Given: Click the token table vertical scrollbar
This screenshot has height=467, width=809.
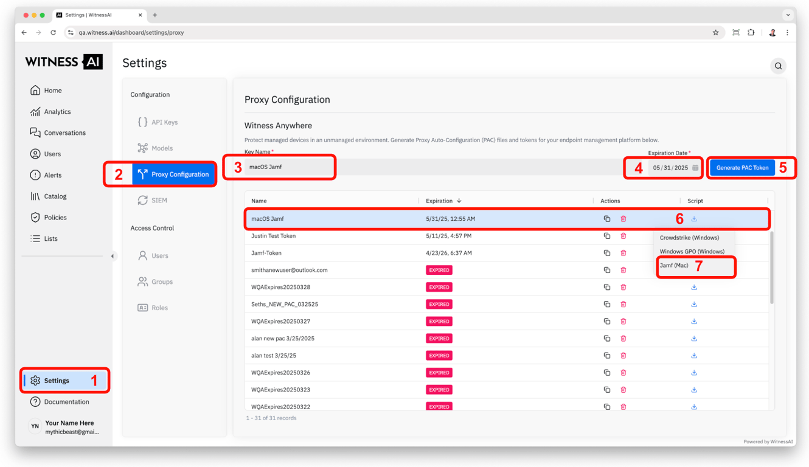Looking at the screenshot, I should [772, 268].
